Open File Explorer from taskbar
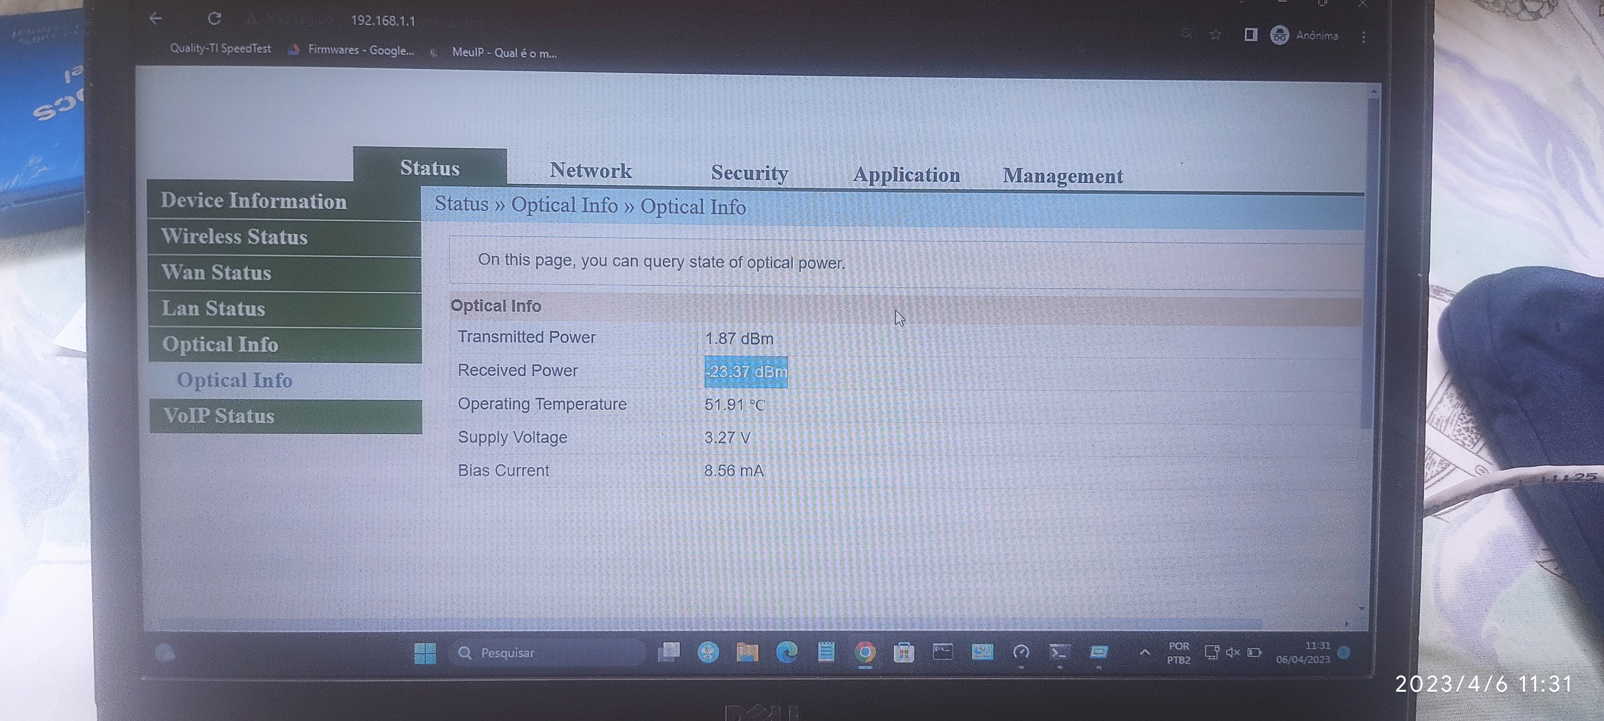This screenshot has width=1604, height=721. point(747,652)
